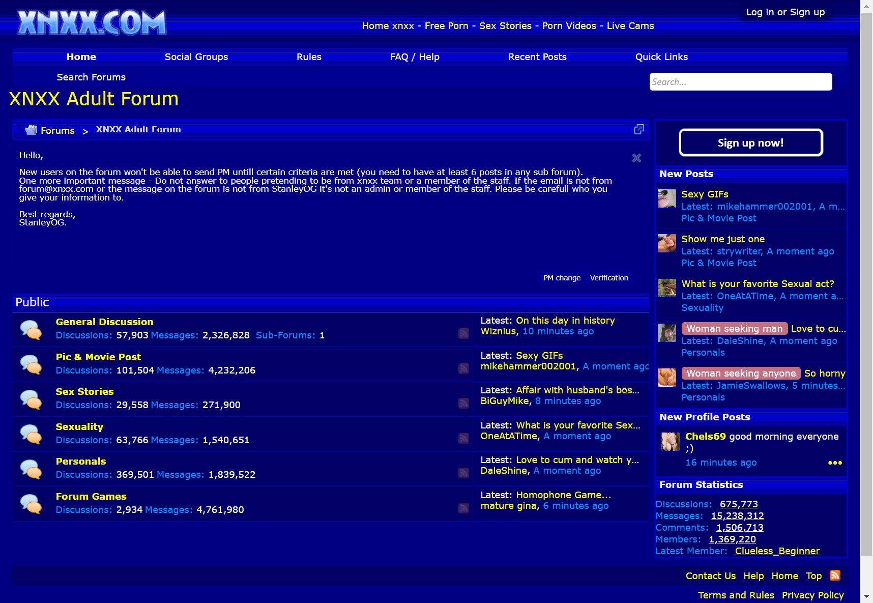Click the Forums breadcrumb folder icon
The height and width of the screenshot is (603, 873).
click(31, 130)
